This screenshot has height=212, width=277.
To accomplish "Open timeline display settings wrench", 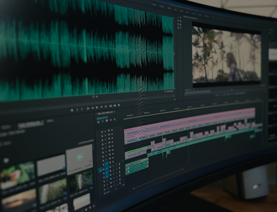I will pyautogui.click(x=115, y=120).
